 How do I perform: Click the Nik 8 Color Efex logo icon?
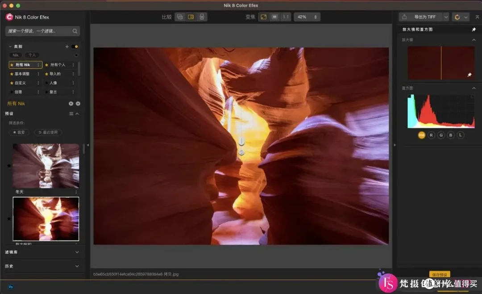(9, 17)
